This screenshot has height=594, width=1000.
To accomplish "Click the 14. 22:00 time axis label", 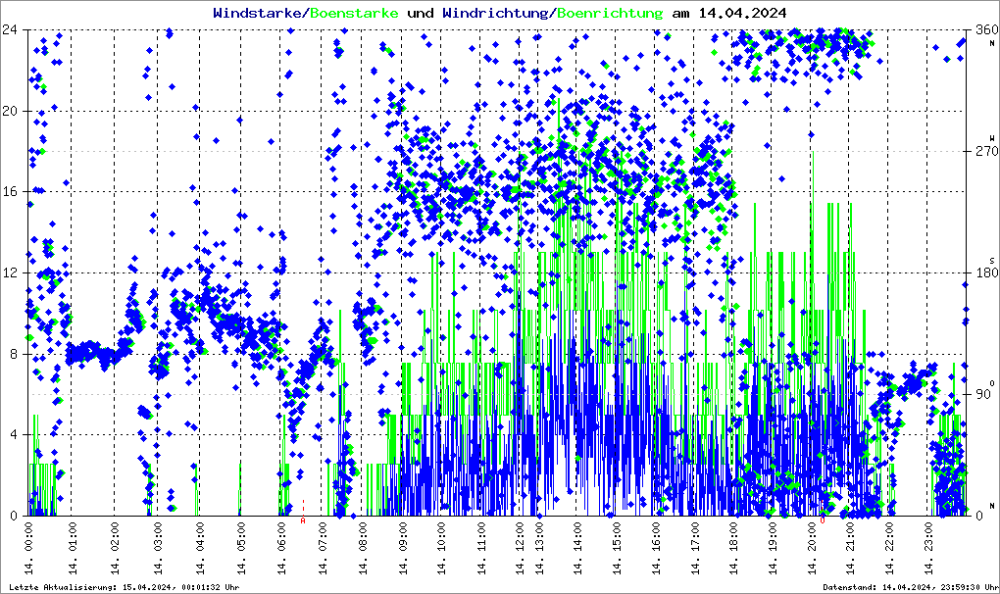I will (x=890, y=548).
